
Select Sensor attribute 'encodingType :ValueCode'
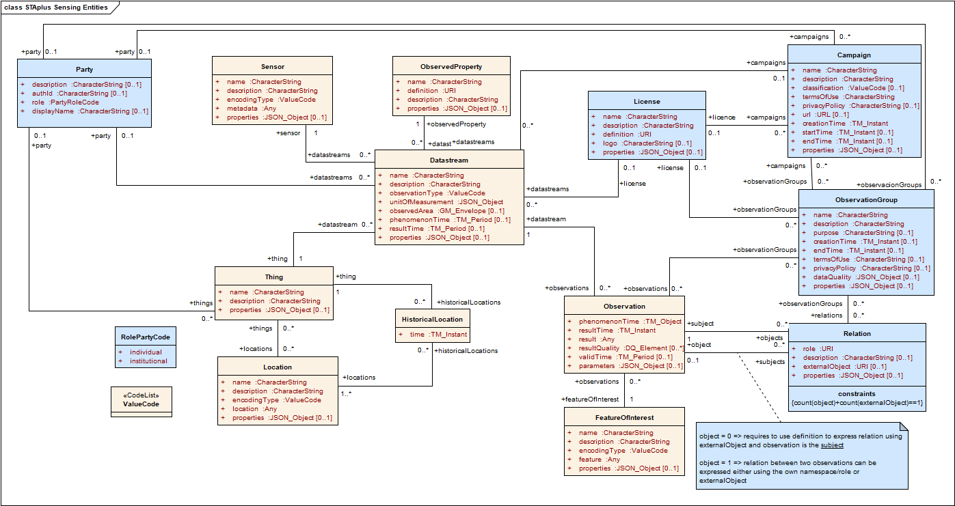pos(271,100)
